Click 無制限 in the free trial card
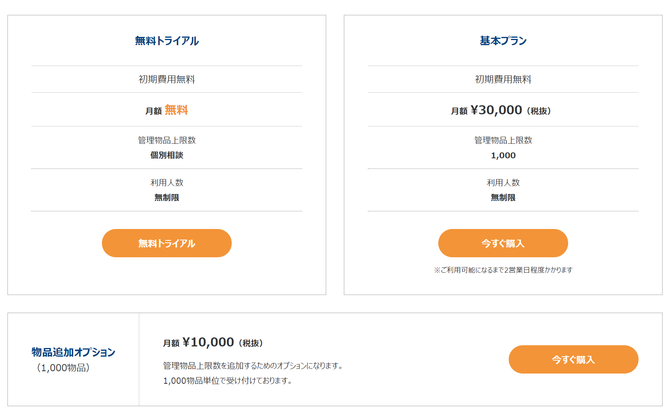The height and width of the screenshot is (414, 672). pos(167,198)
